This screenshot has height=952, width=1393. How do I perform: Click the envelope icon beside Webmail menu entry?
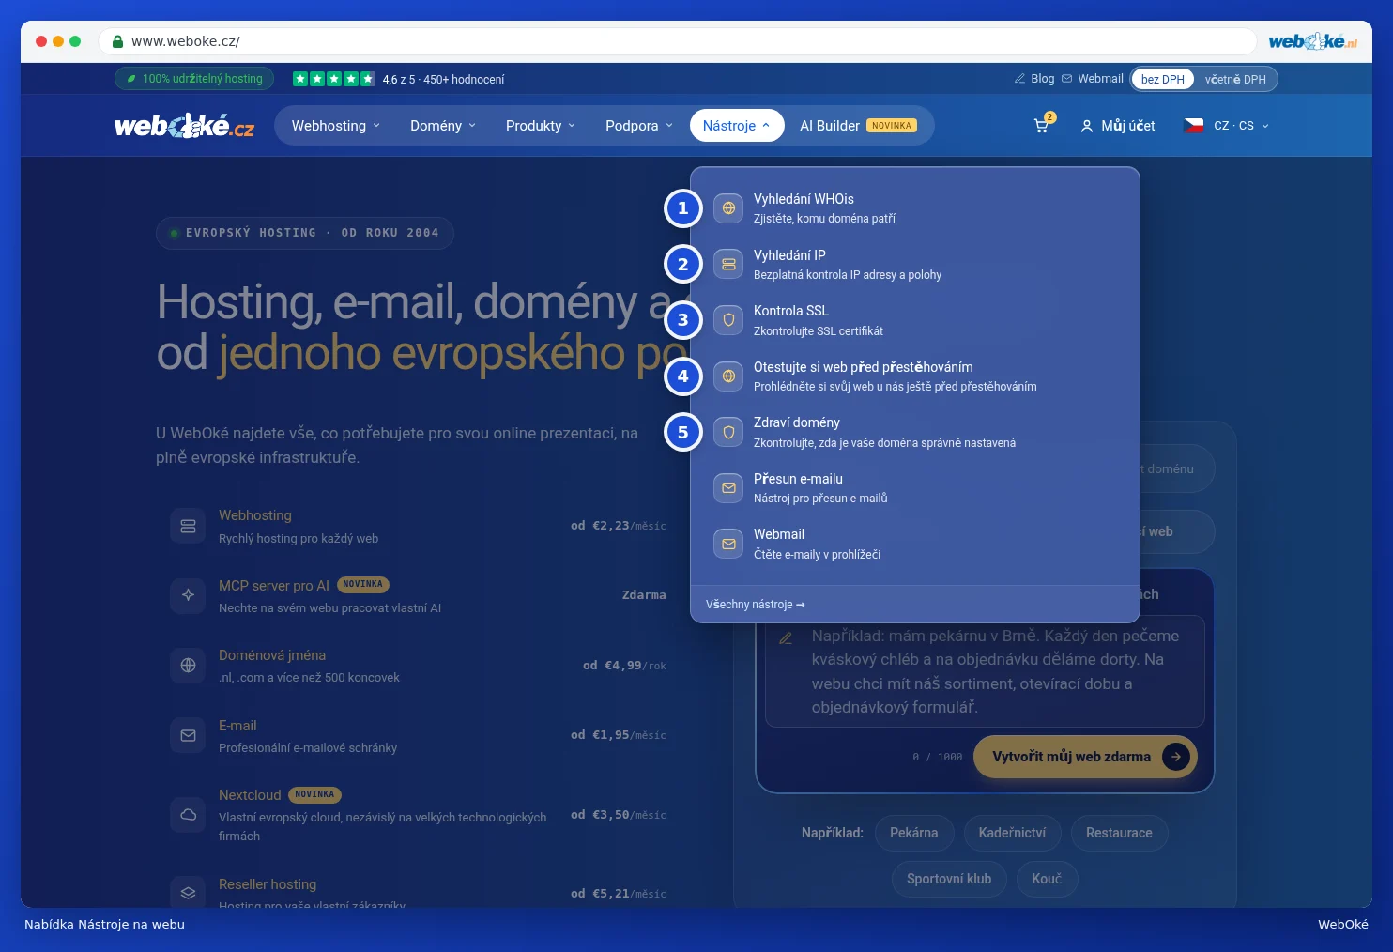(728, 544)
